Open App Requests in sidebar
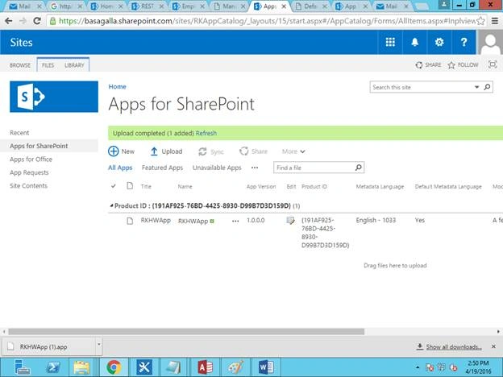This screenshot has height=377, width=503. [29, 172]
